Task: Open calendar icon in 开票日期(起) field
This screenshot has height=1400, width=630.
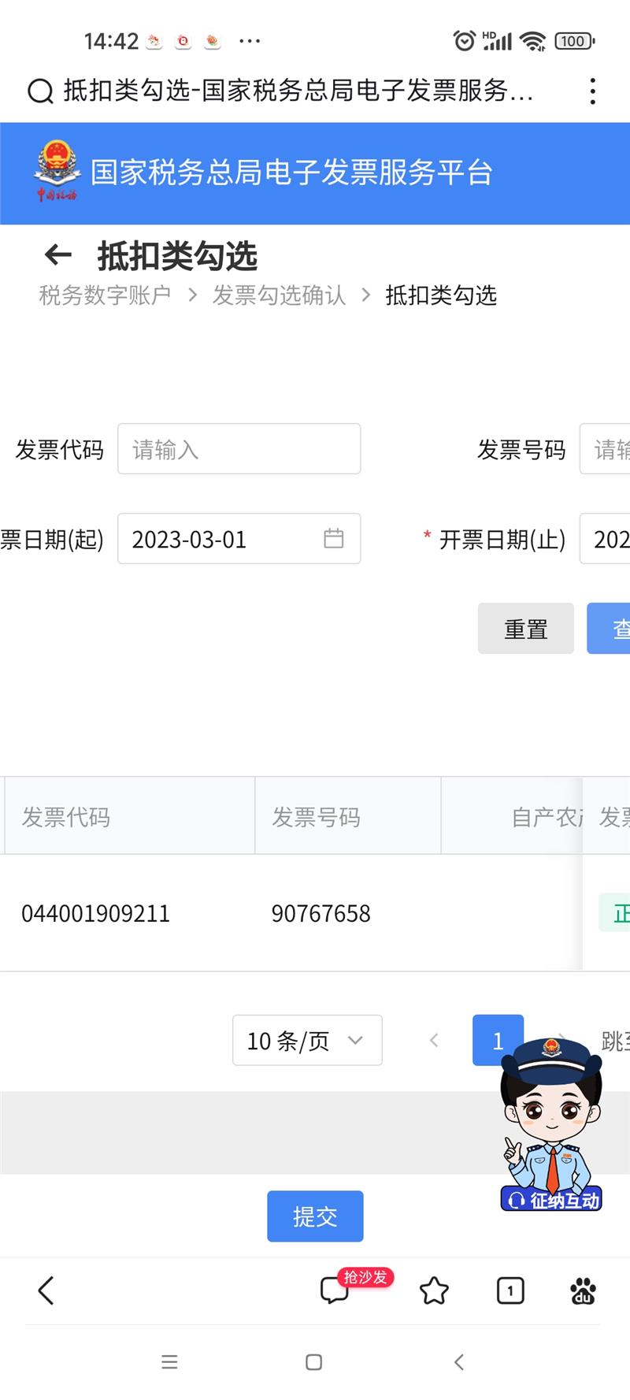Action: 334,539
